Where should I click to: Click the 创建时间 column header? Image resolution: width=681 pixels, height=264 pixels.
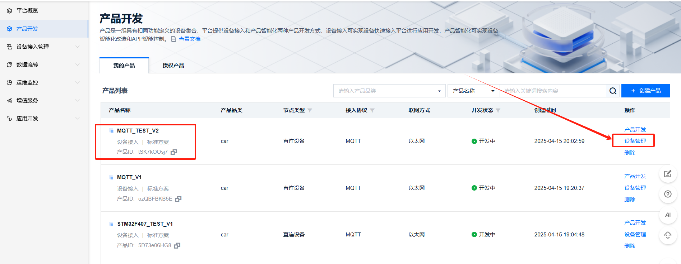click(x=545, y=110)
